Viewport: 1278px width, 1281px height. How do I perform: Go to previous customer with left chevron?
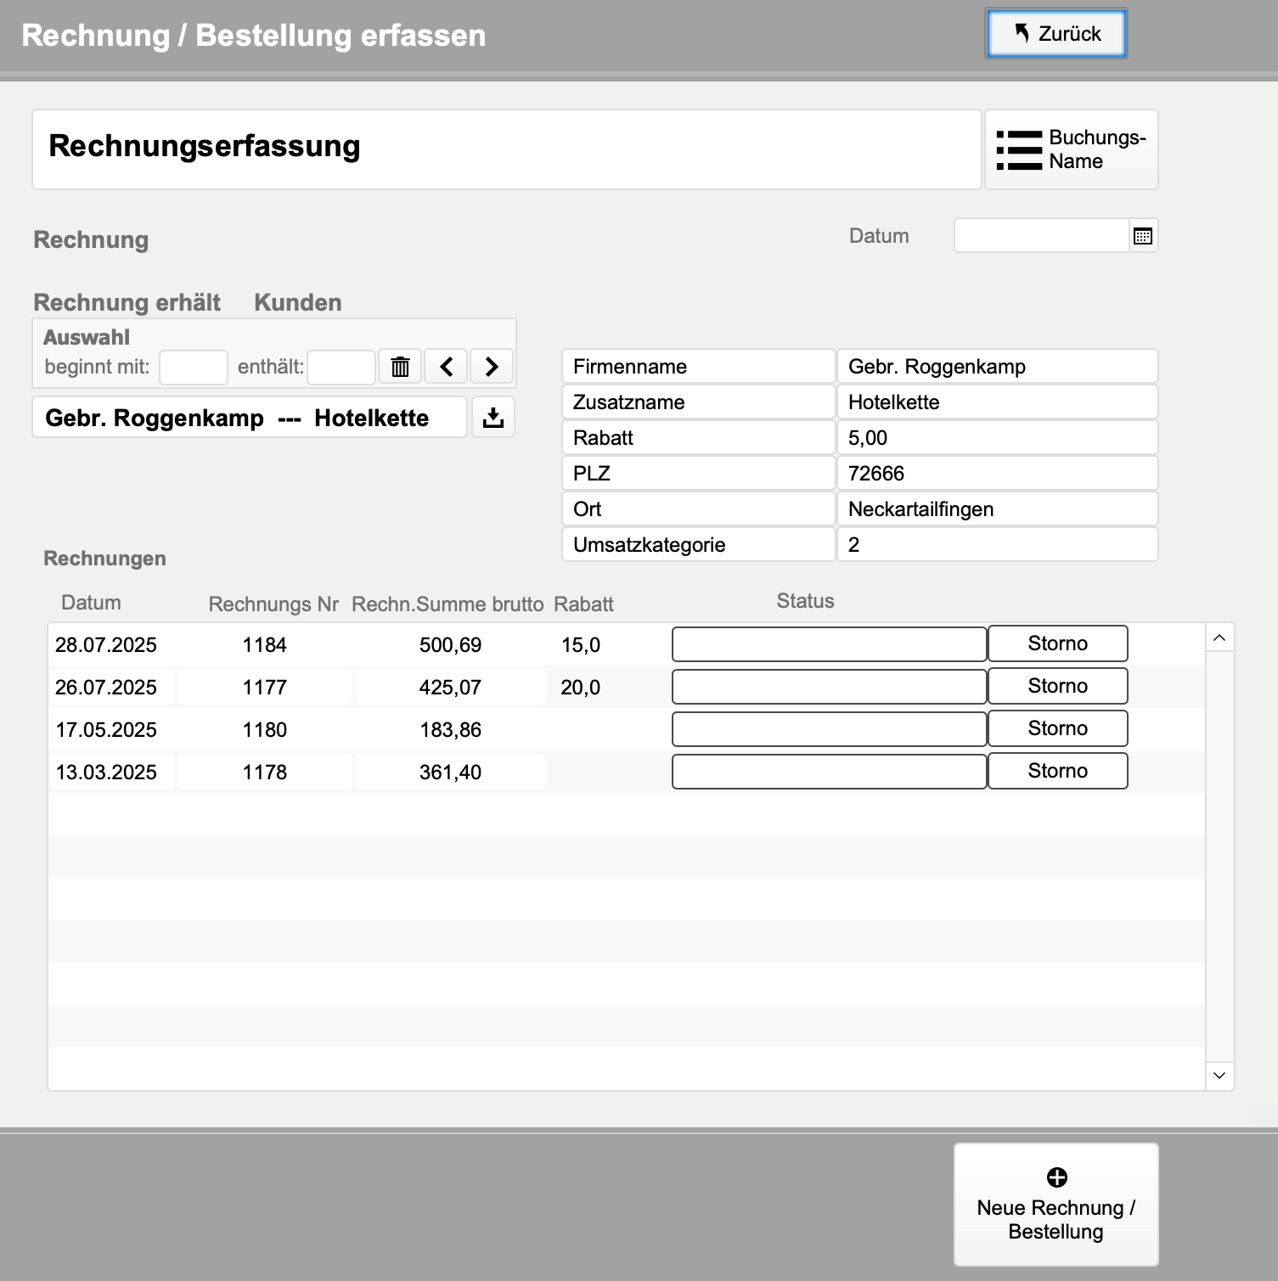click(447, 367)
